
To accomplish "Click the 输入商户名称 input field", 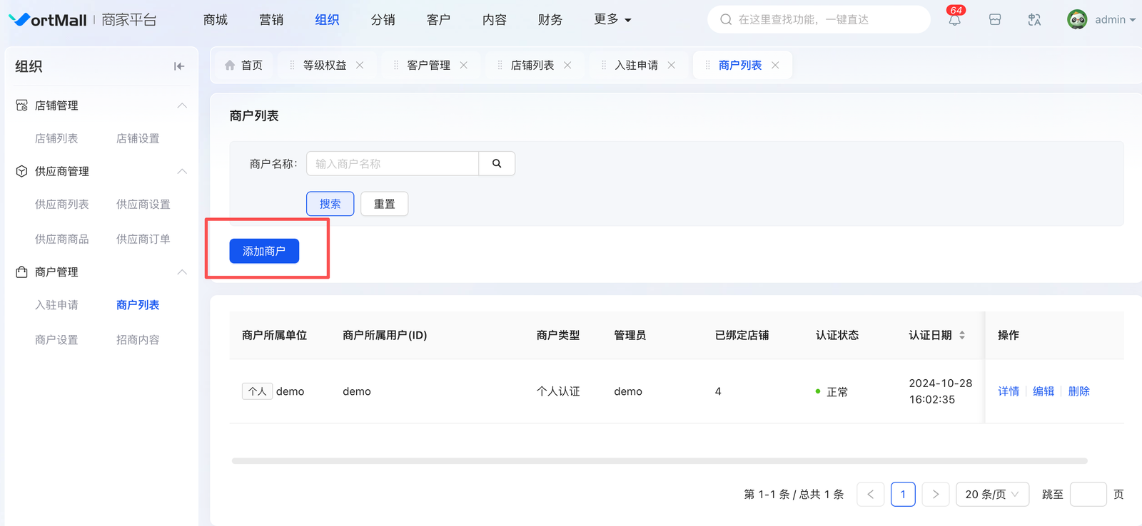I will [x=393, y=163].
